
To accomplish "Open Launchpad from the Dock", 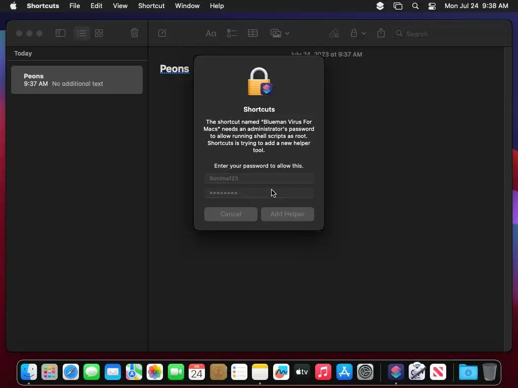I will (50, 372).
